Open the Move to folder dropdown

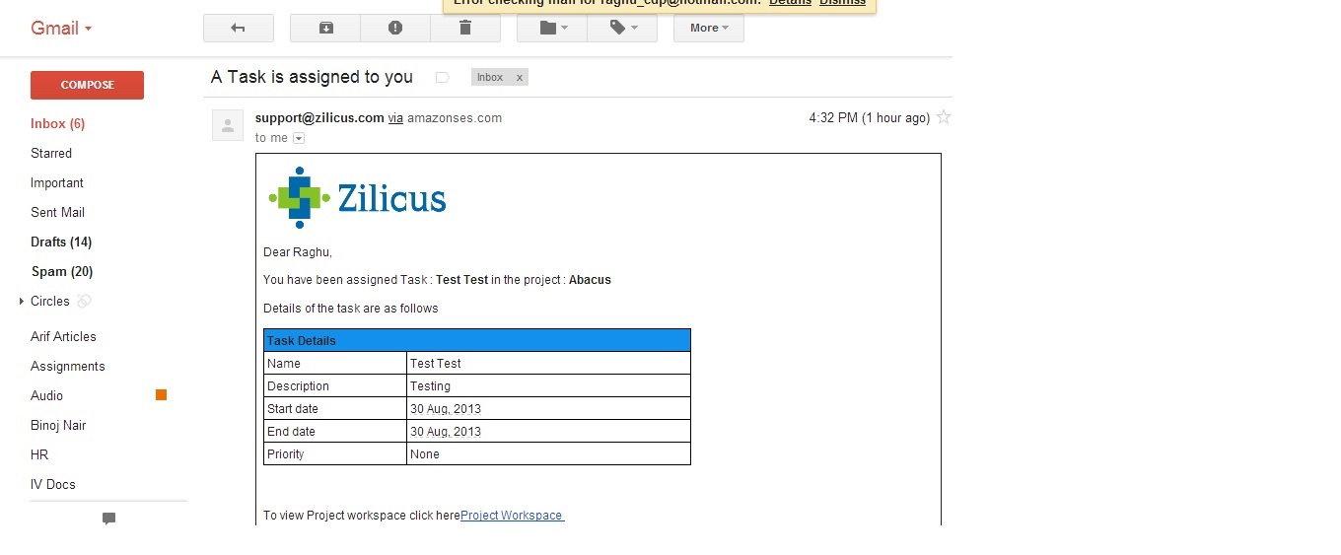point(551,29)
